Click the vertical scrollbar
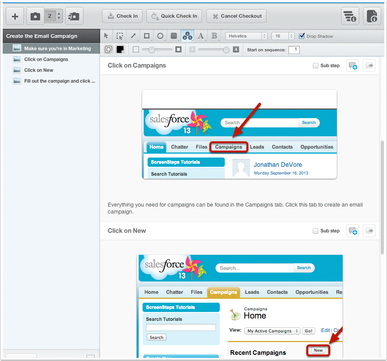The width and height of the screenshot is (387, 361). tap(382, 197)
